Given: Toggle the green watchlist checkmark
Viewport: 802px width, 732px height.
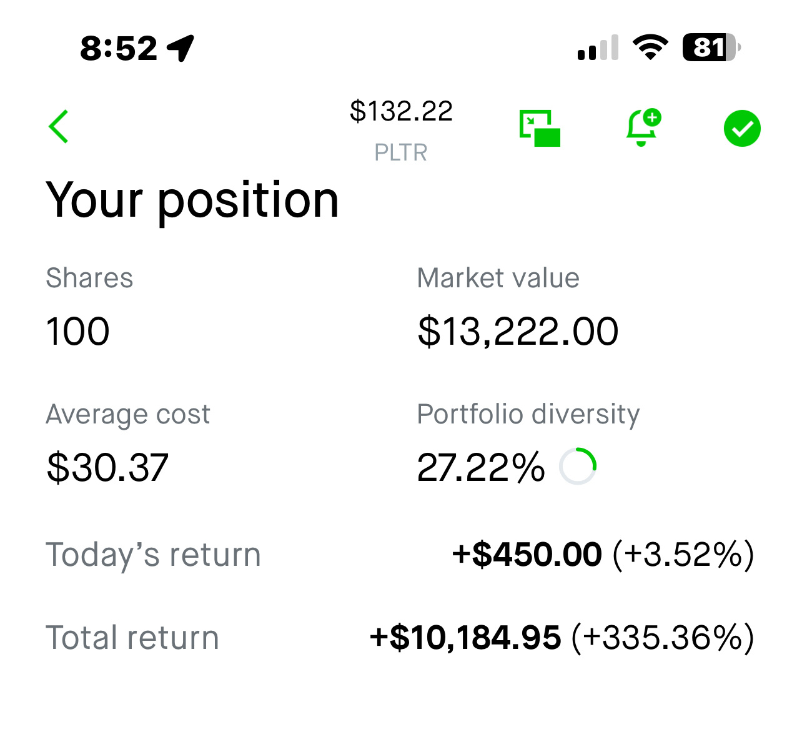Looking at the screenshot, I should pos(742,129).
